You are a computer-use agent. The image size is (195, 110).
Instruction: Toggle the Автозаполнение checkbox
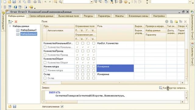[x=62, y=107]
